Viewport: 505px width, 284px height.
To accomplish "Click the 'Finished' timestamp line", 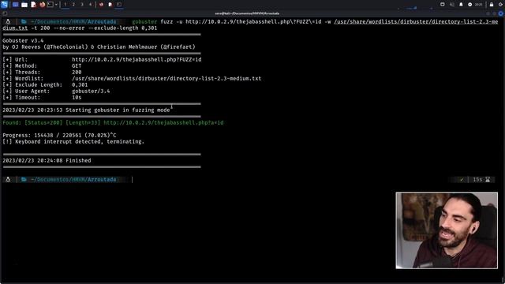I will tap(47, 160).
